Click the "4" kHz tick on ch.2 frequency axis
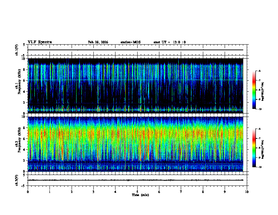The height and width of the screenshot is (215, 278). (24, 150)
